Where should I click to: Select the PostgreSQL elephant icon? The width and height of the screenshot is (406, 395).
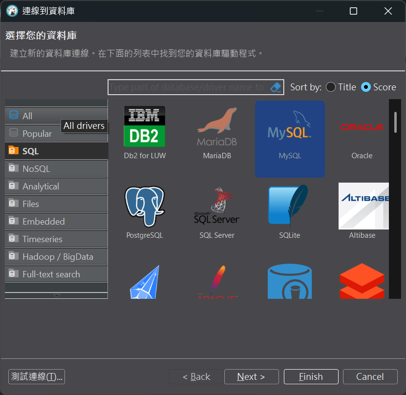coord(145,207)
